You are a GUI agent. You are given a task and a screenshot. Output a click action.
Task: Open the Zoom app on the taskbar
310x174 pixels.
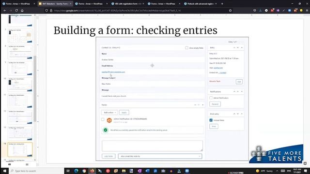(187, 171)
